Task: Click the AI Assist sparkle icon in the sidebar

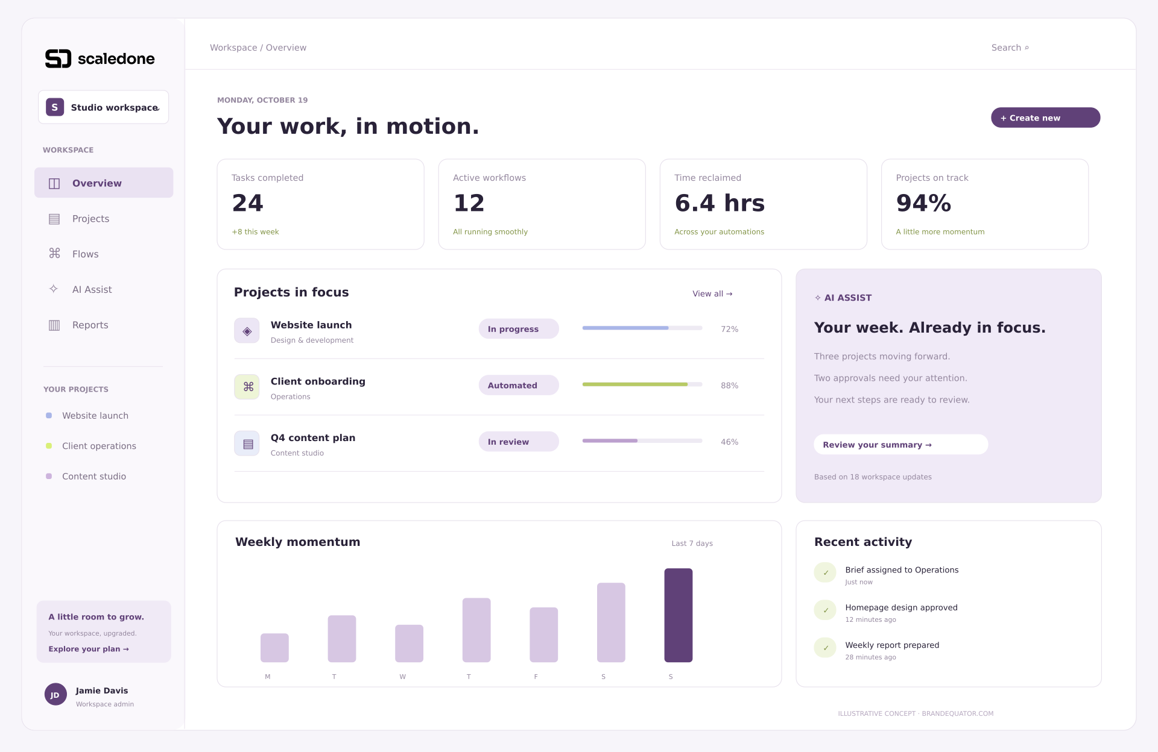Action: [54, 289]
